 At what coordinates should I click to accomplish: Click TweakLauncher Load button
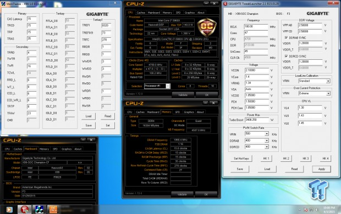point(267,169)
